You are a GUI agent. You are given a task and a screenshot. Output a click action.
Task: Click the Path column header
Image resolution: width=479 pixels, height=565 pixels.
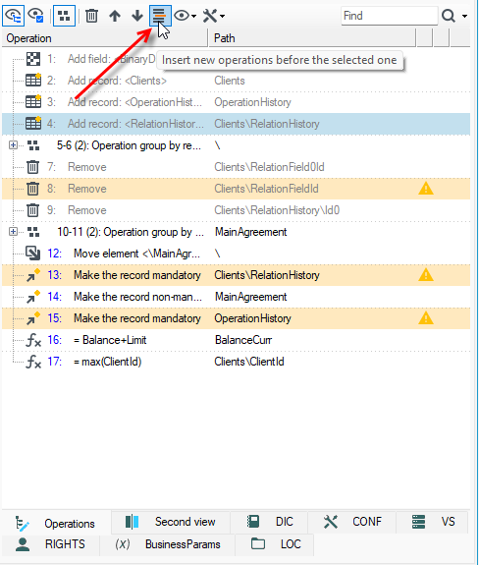pos(312,38)
